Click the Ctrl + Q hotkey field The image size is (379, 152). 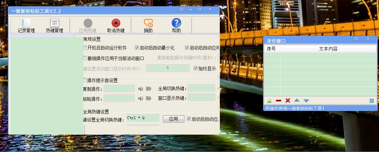pos(143,118)
